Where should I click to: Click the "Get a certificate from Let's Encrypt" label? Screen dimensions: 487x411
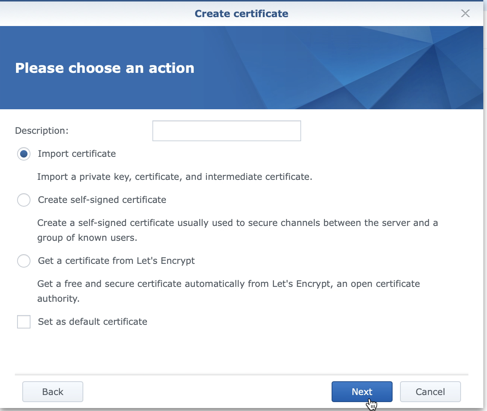(116, 261)
